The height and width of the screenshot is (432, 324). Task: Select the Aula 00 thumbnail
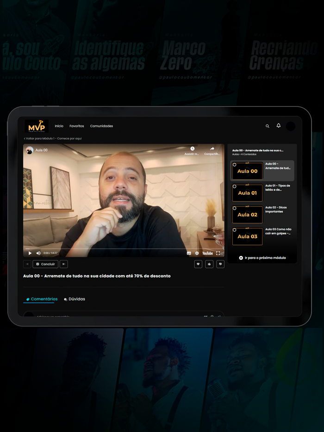[247, 171]
